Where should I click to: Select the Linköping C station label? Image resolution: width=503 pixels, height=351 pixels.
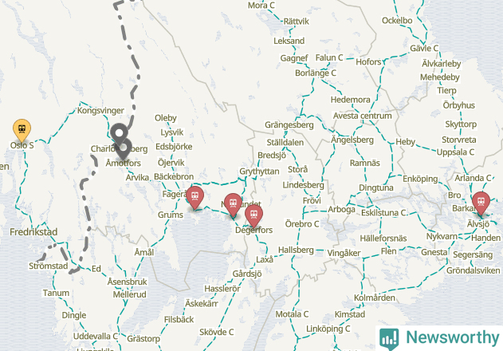point(328,329)
